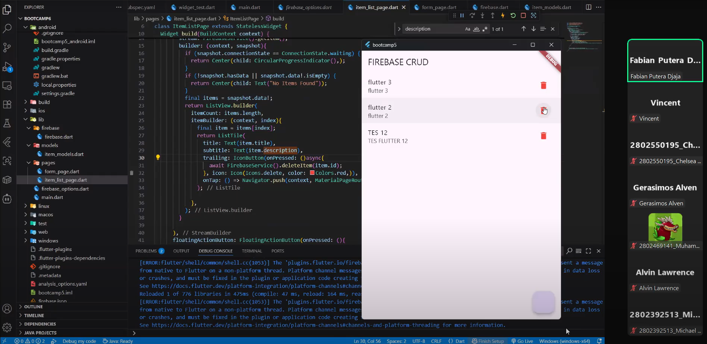707x344 pixels.
Task: Expand the OUTLINE section
Action: tap(33, 307)
